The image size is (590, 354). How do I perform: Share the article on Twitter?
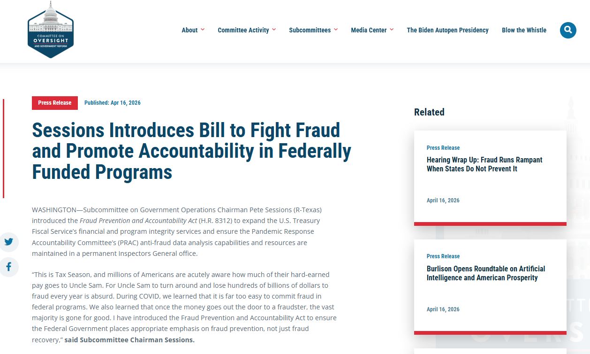[9, 242]
